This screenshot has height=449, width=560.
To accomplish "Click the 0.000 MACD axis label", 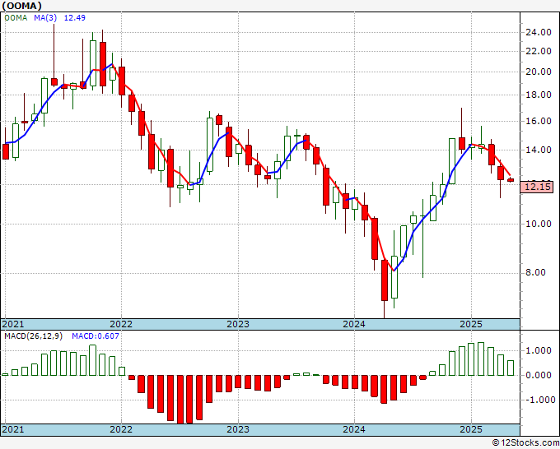I will (539, 375).
